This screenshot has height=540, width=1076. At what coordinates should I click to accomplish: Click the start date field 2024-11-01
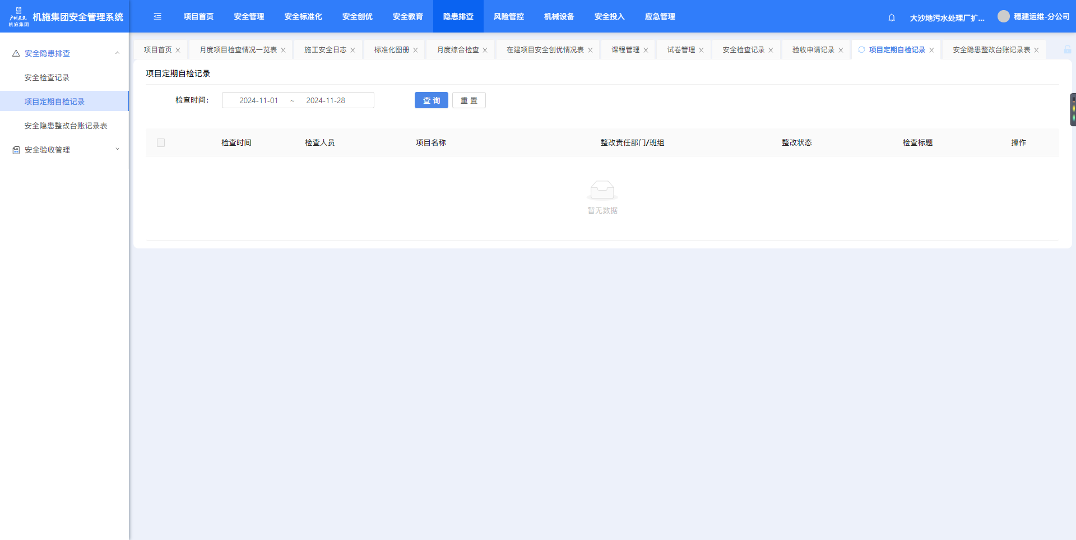pyautogui.click(x=258, y=100)
